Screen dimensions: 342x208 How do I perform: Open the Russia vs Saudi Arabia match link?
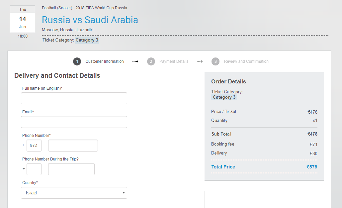[x=90, y=20]
